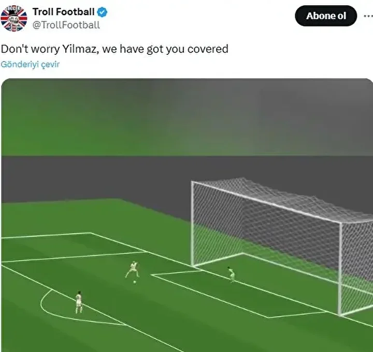Viewport: 373px width, 352px height.
Task: Click the Gönderiyi çevir translate link
Action: click(x=30, y=65)
